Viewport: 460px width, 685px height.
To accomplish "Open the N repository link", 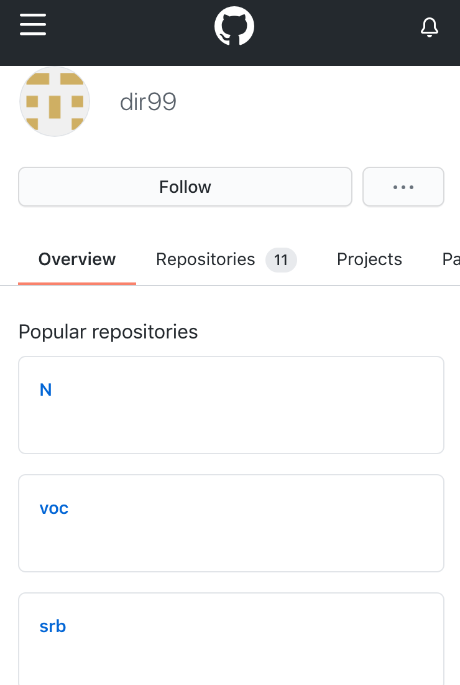I will point(45,389).
